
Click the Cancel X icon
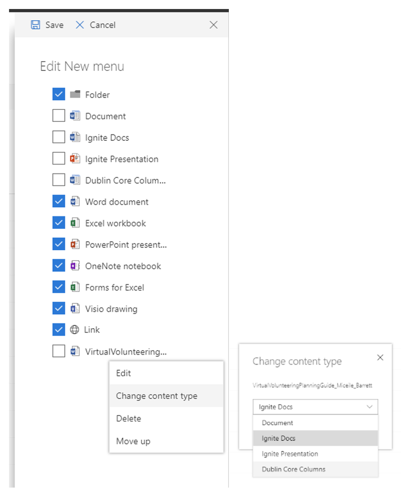tap(80, 25)
